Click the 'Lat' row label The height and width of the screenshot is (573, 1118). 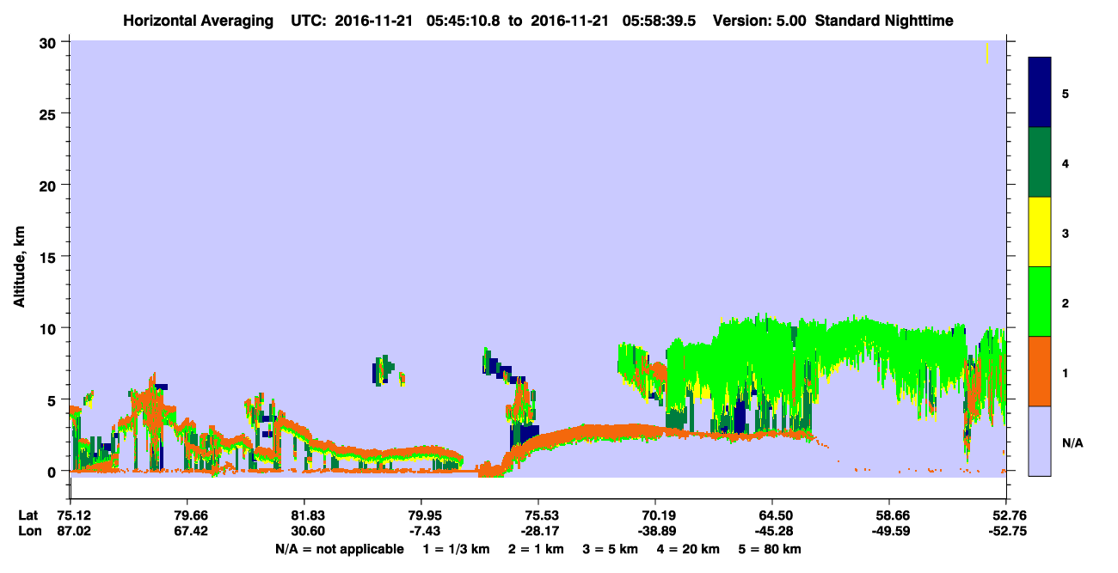[28, 515]
